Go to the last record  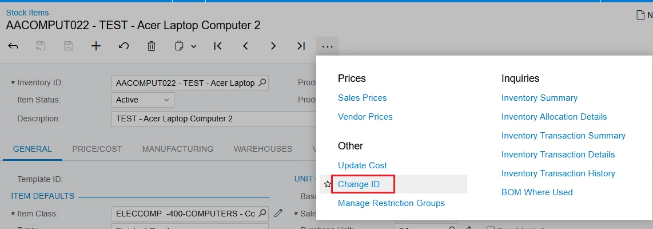[x=301, y=46]
